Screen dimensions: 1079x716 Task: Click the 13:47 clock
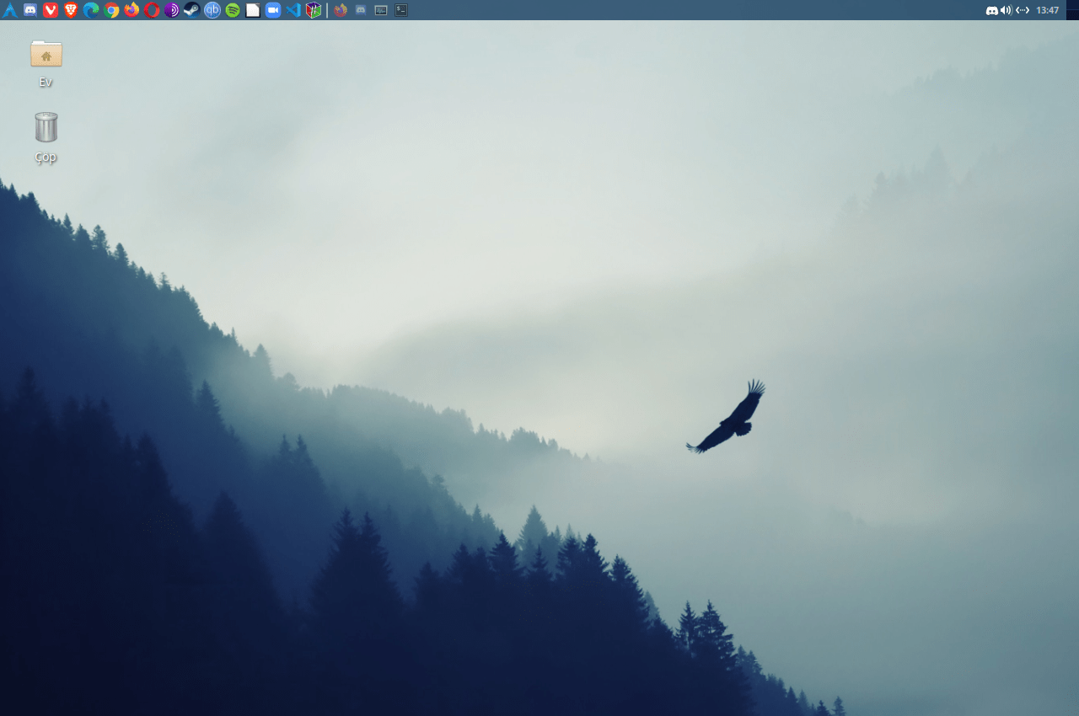(1048, 10)
